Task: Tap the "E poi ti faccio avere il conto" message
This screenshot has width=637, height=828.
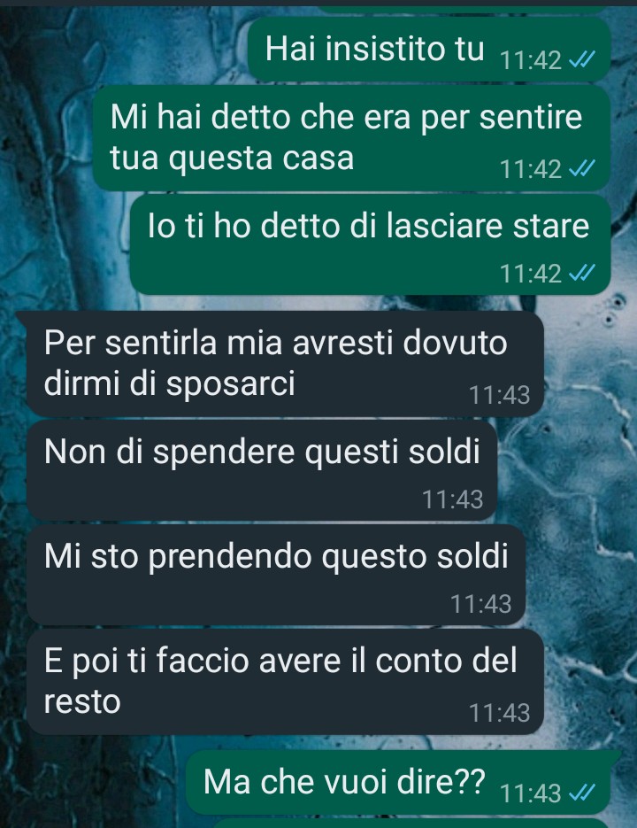Action: tap(285, 681)
